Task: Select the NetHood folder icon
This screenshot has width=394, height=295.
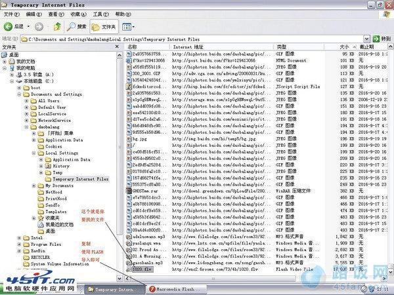Action: pyautogui.click(x=41, y=192)
